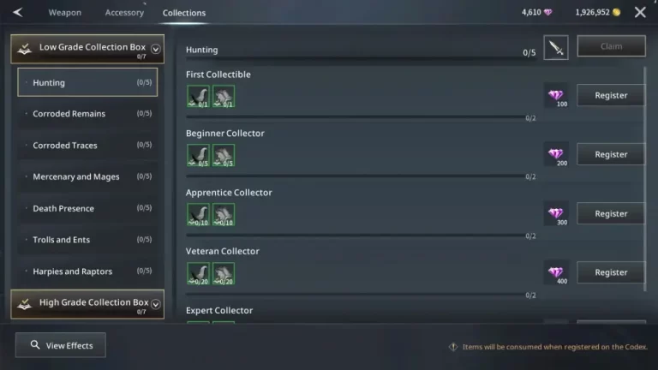Select the Trolls and Ents category
Image resolution: width=658 pixels, height=370 pixels.
(87, 240)
